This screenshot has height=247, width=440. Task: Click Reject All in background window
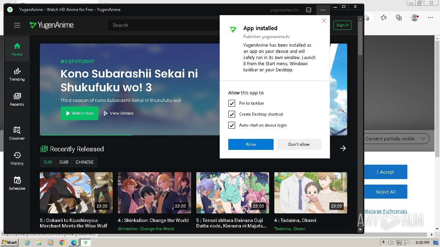click(x=386, y=192)
